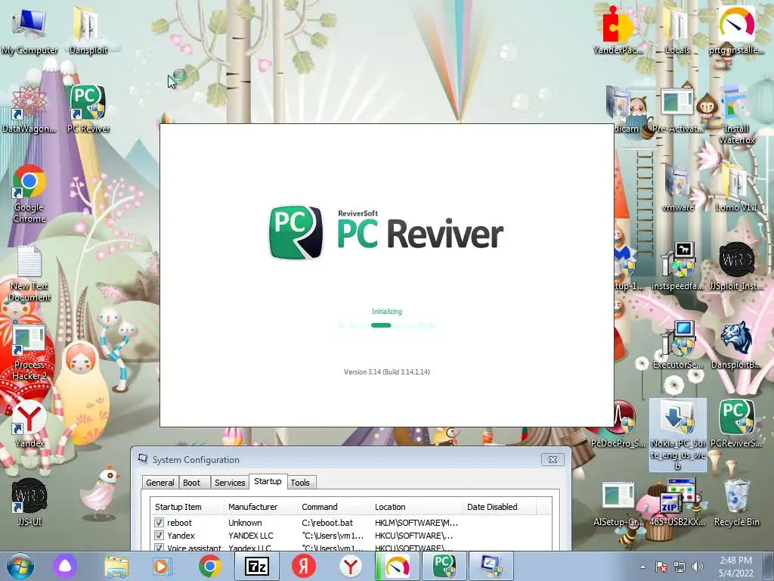774x581 pixels.
Task: Sort by Command column header
Action: [334, 507]
